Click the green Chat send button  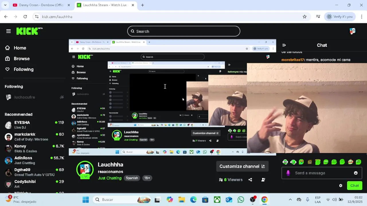[x=354, y=186]
